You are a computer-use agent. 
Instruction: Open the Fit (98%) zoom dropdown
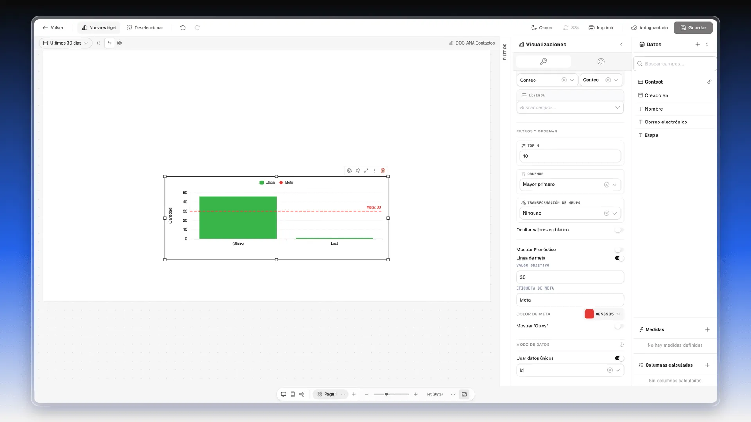coord(441,394)
